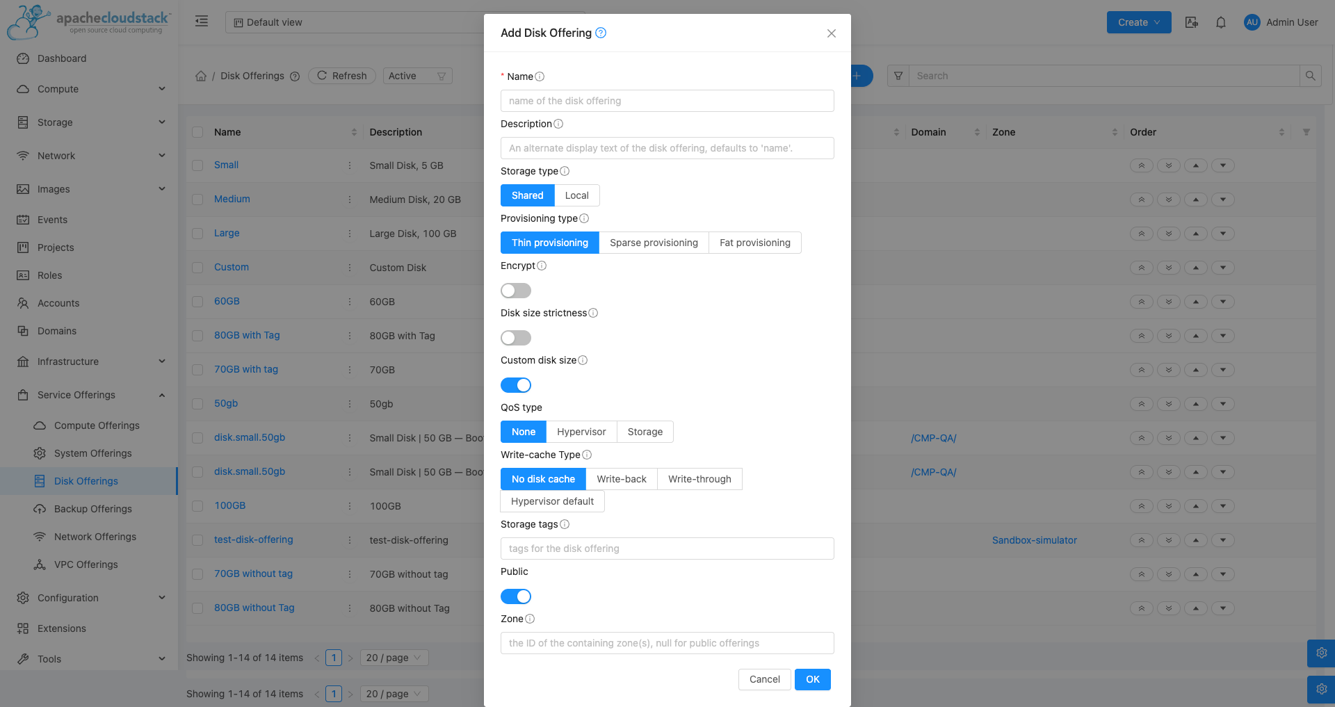Click the help icon beside Add Disk Offering title
Image resolution: width=1335 pixels, height=707 pixels.
point(601,33)
